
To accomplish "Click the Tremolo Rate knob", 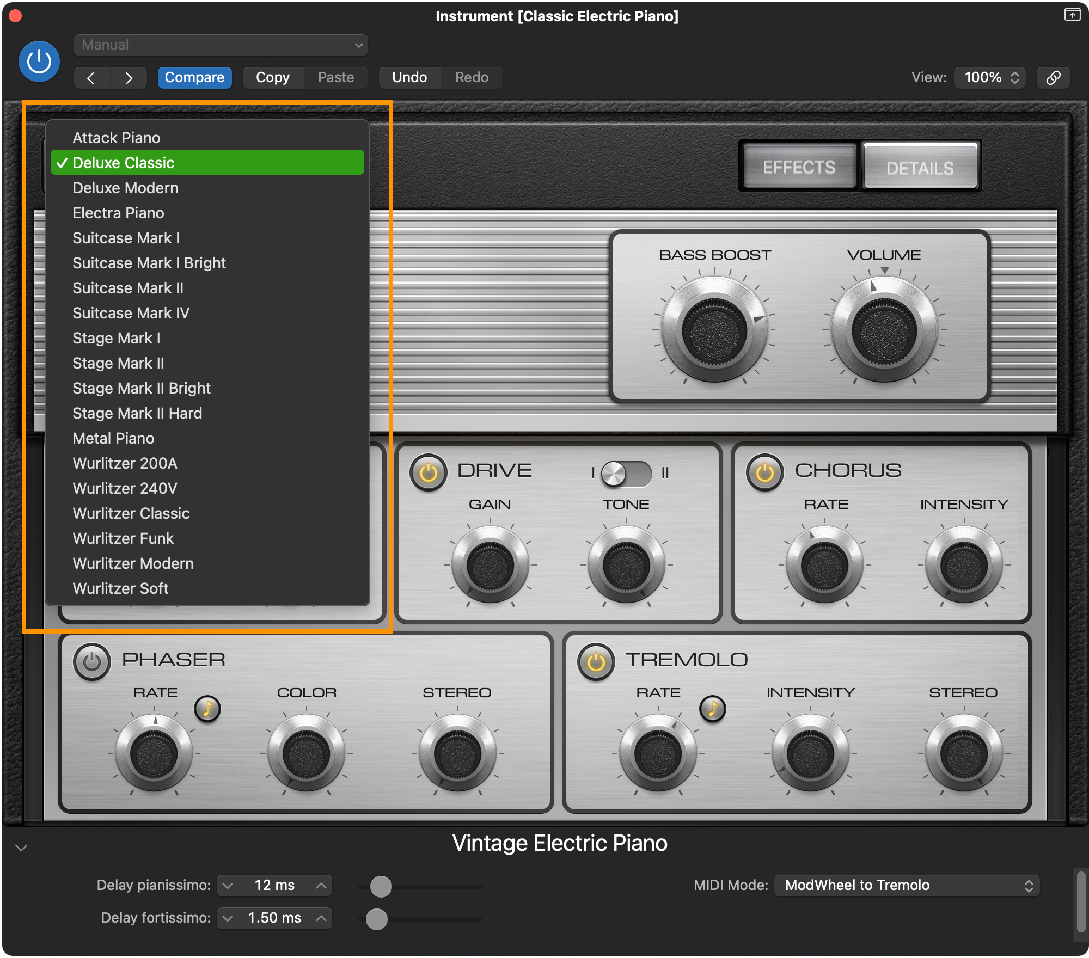I will 658,753.
